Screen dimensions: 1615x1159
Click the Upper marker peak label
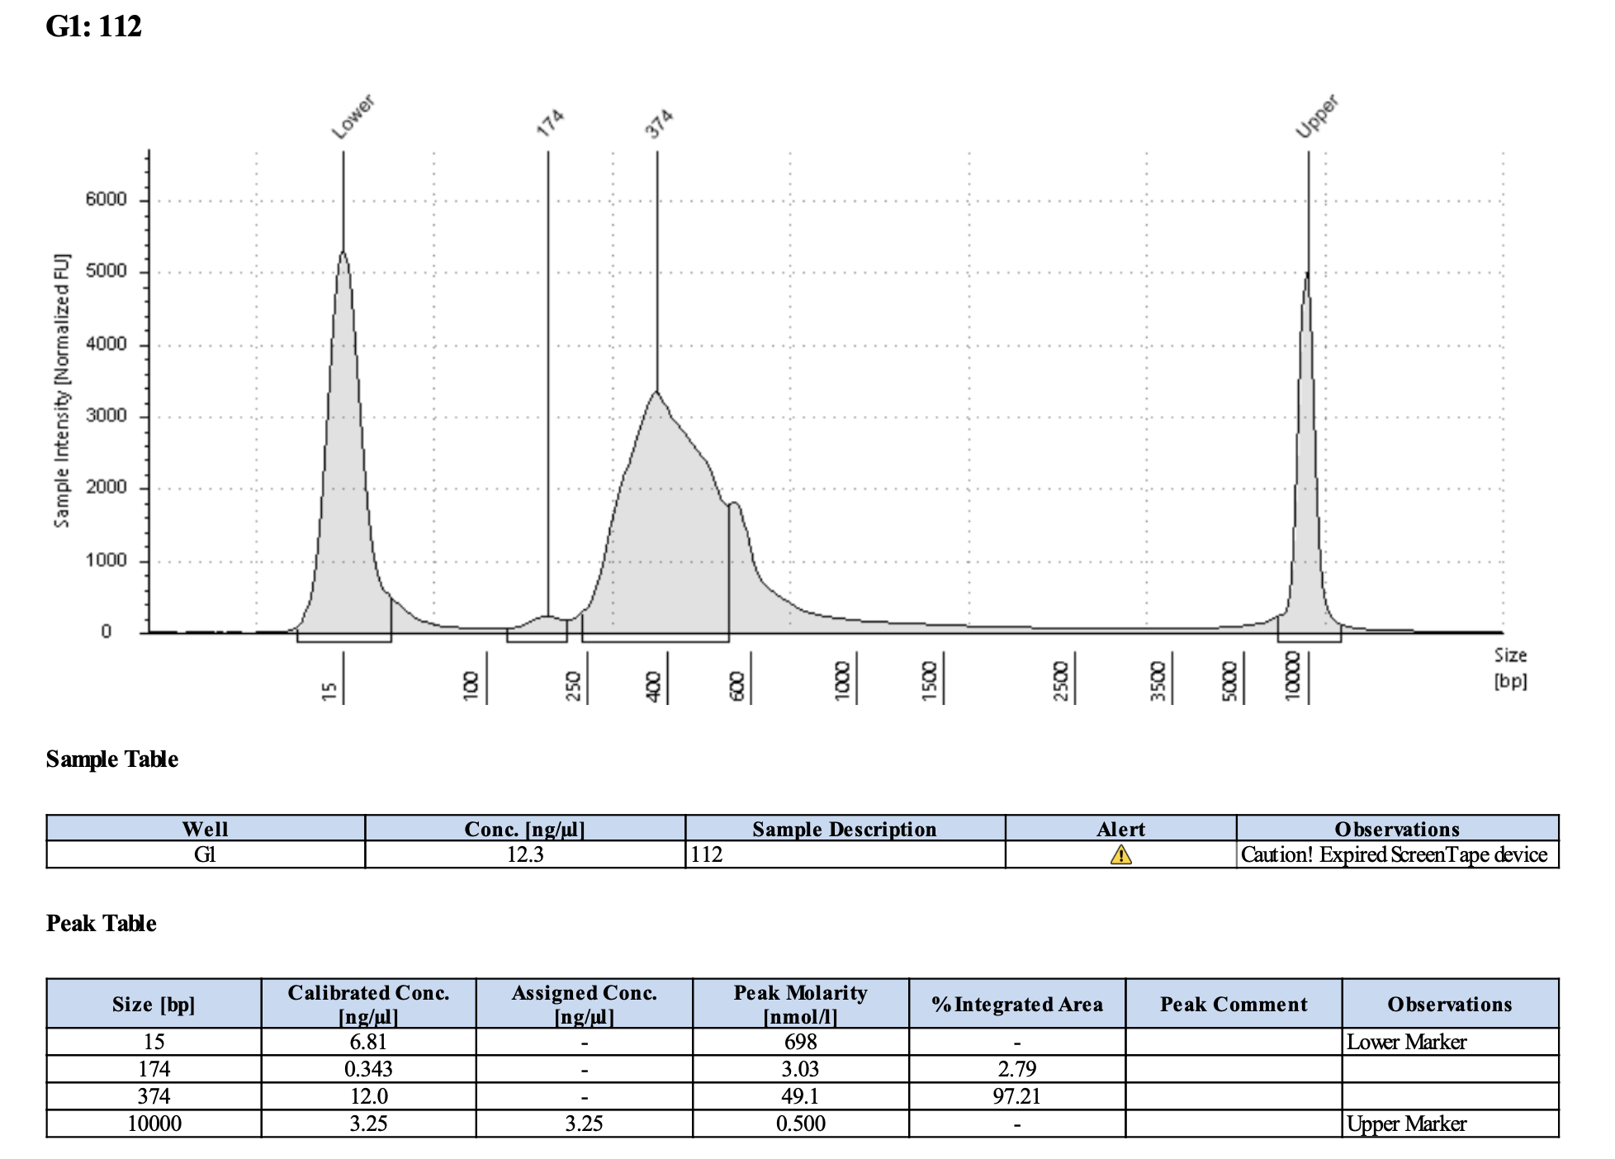[1316, 116]
